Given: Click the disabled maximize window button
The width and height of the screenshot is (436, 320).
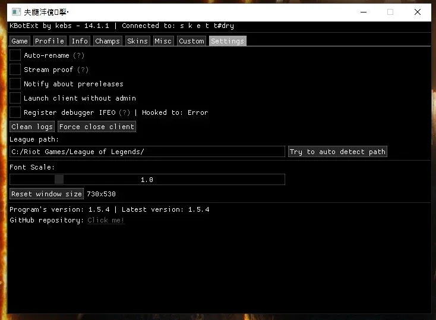Looking at the screenshot, I should pos(390,12).
